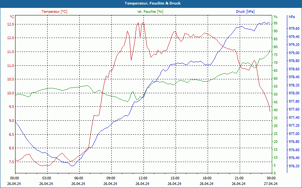The width and height of the screenshot is (302, 188).
Task: Click humidity axis tick '85'
Action: coord(276,39)
